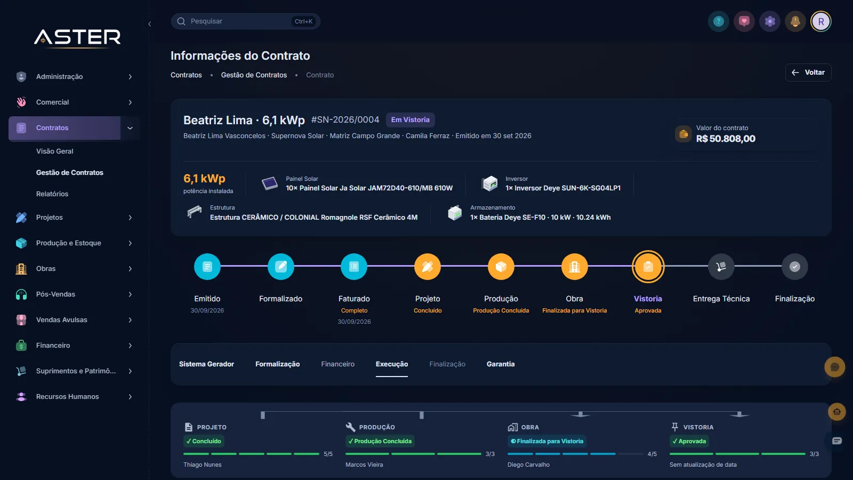
Task: Click the contract value wallet icon
Action: pos(683,134)
